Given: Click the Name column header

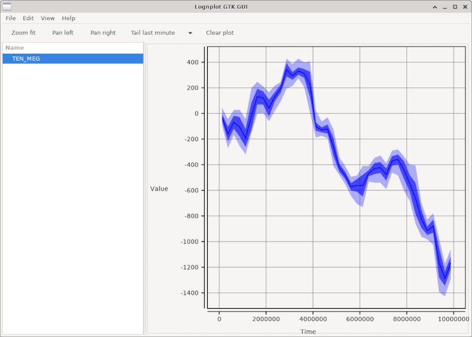Looking at the screenshot, I should pos(73,48).
